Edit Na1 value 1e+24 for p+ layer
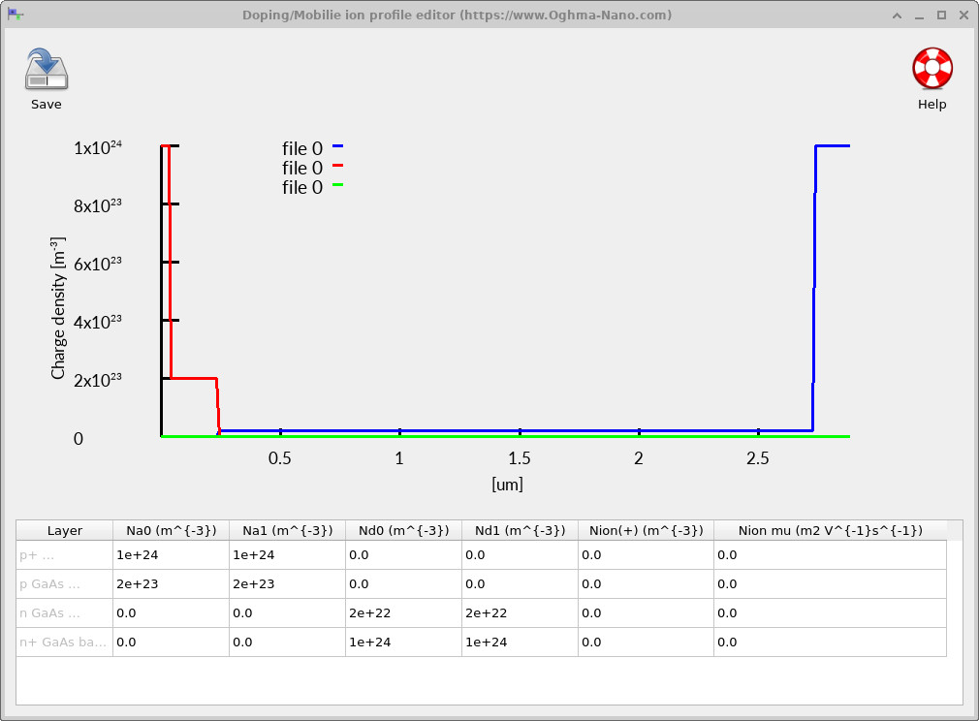 (287, 555)
